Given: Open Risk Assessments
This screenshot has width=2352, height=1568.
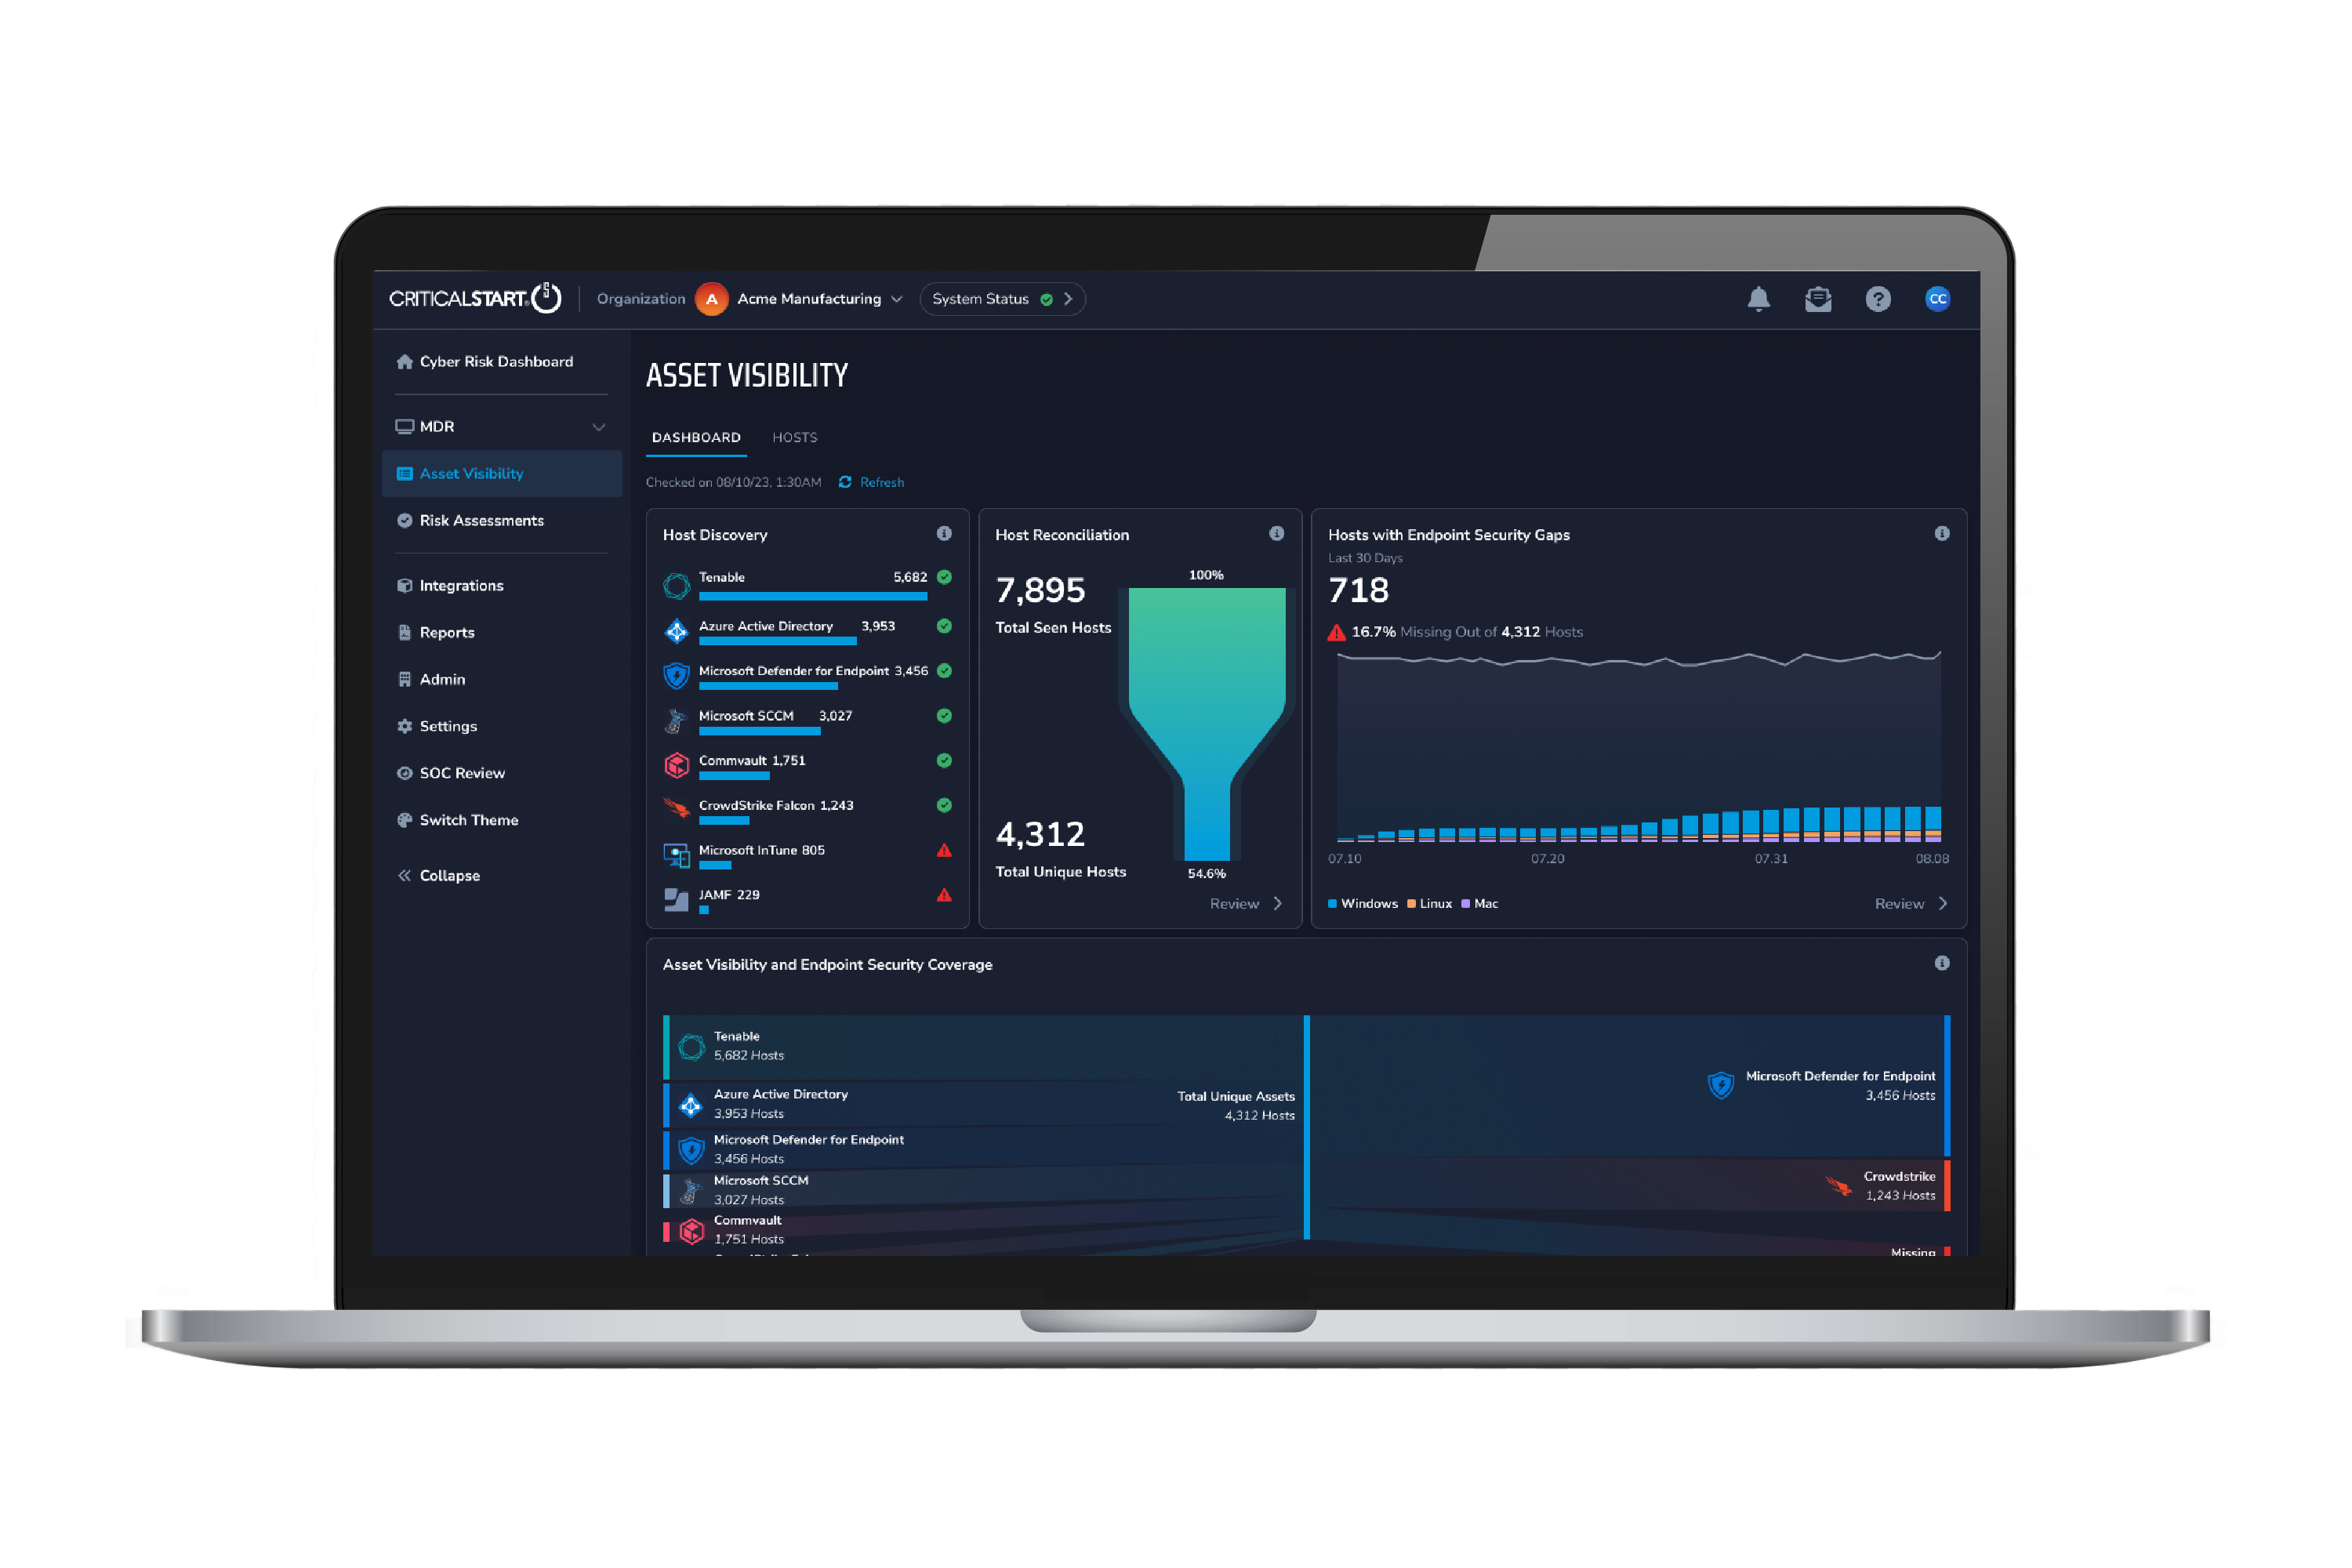Looking at the screenshot, I should pyautogui.click(x=471, y=521).
